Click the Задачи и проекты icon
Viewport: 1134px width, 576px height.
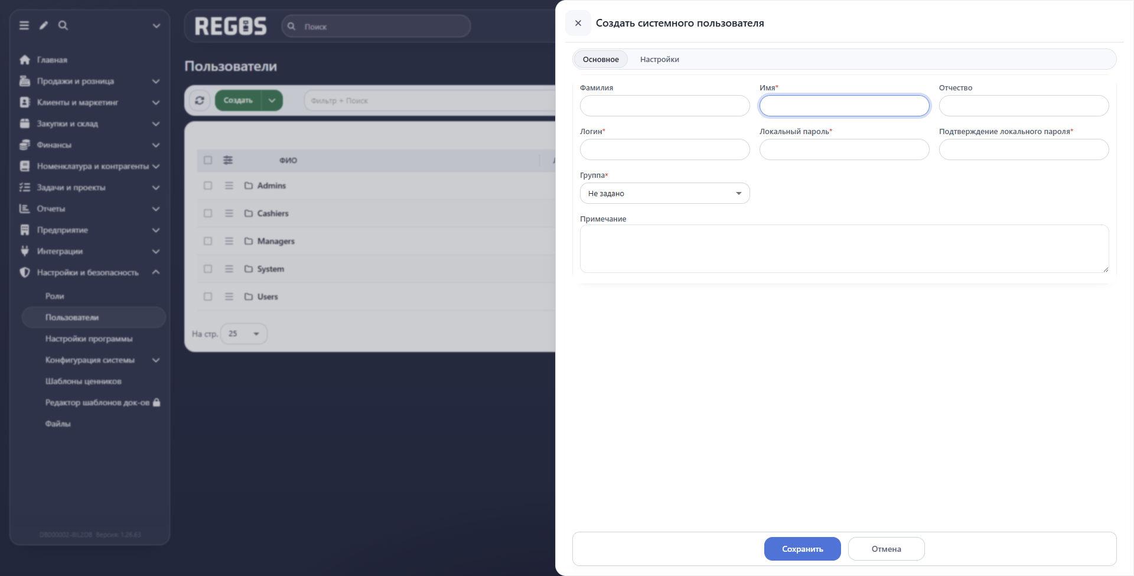tap(25, 187)
